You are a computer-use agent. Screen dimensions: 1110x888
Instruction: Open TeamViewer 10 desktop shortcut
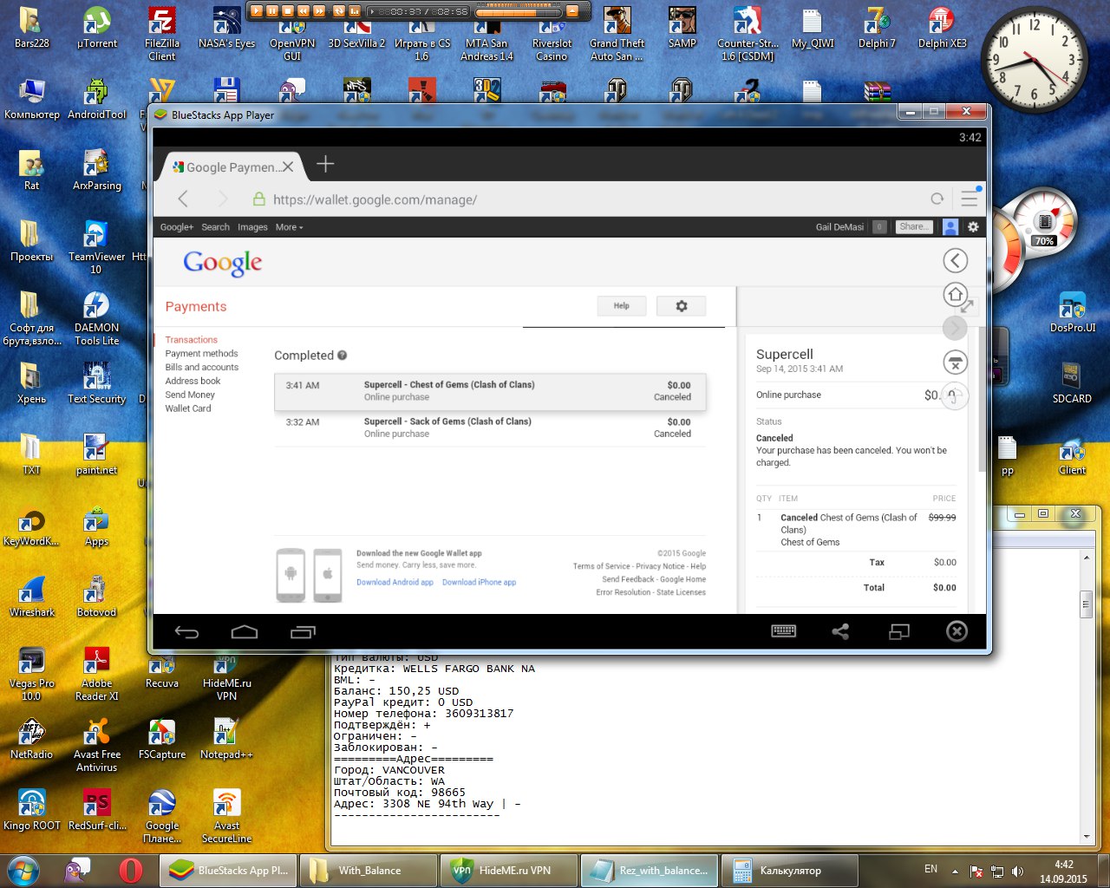coord(96,247)
